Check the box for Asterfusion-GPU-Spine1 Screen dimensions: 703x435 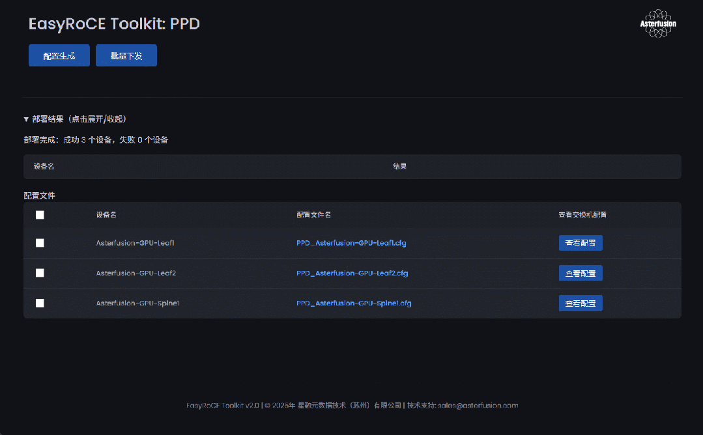40,303
